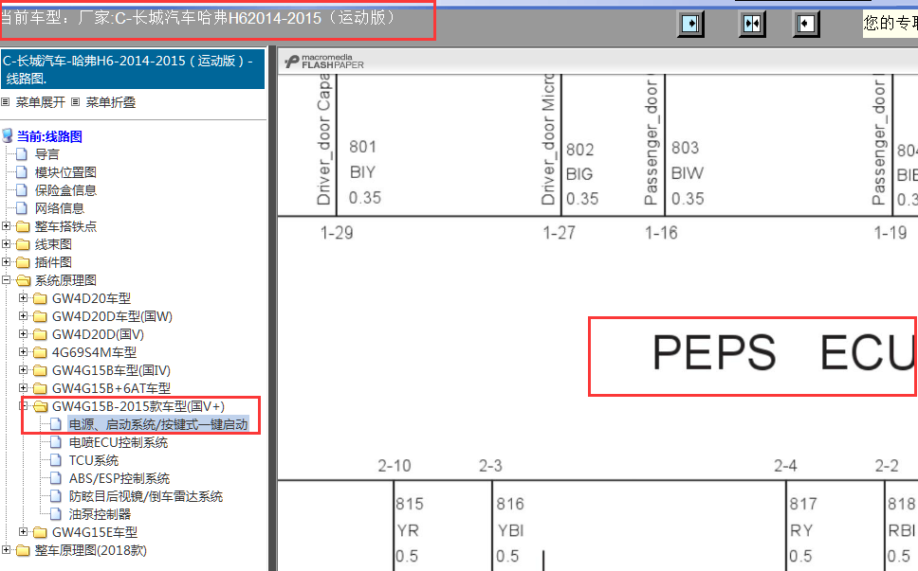
Task: Click the 整车原理图(2018款) folder icon
Action: point(23,550)
